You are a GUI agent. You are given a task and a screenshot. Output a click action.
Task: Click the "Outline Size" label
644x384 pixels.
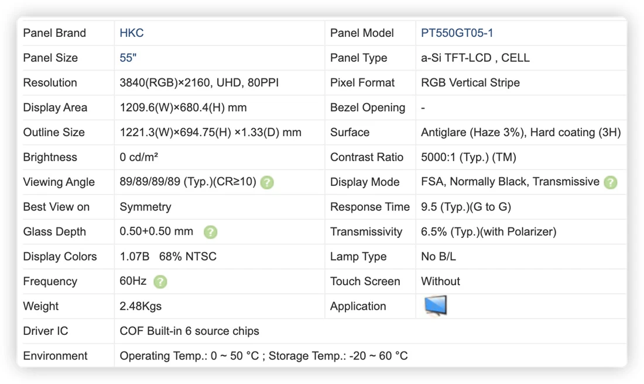click(x=54, y=132)
